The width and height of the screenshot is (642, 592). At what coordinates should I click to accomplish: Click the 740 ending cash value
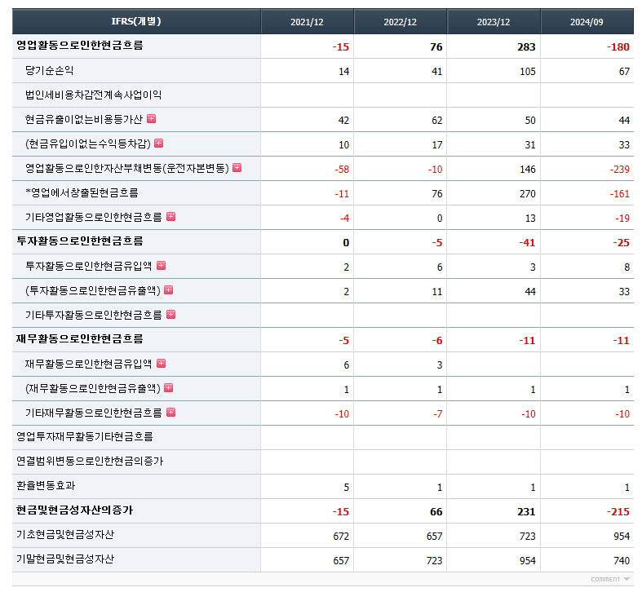tap(622, 560)
